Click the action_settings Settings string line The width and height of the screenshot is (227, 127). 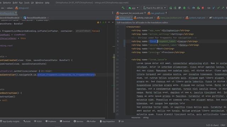(162, 34)
